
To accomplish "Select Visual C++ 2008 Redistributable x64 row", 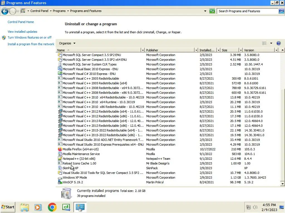I will [x=168, y=88].
